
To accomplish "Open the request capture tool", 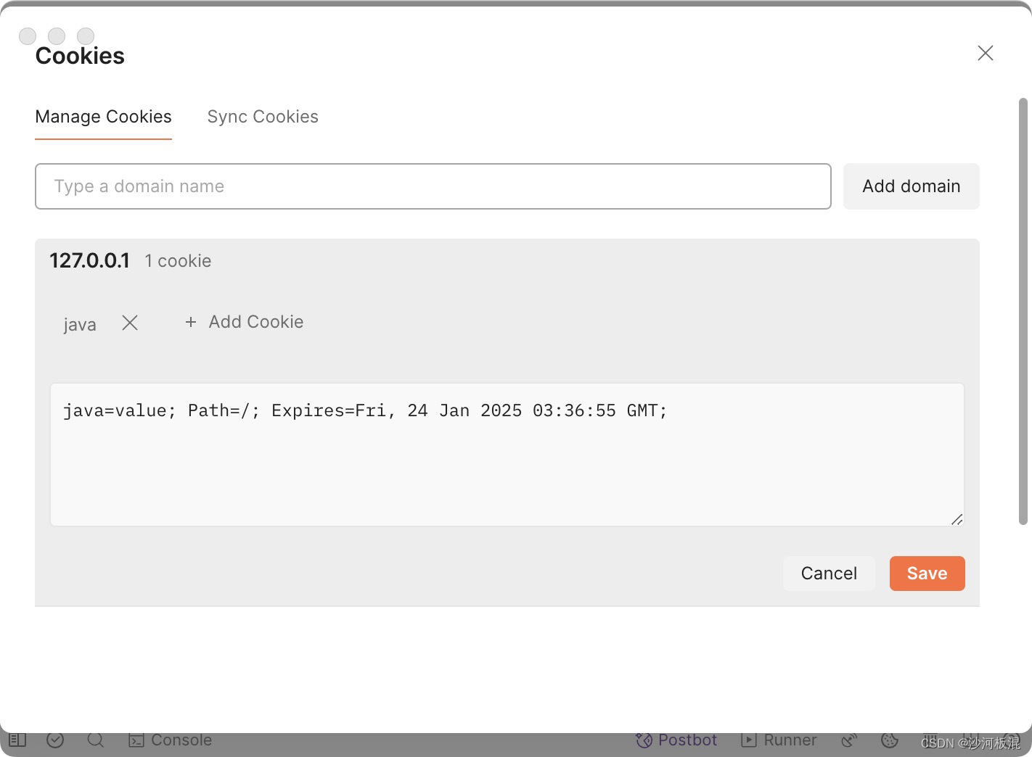I will tap(849, 740).
